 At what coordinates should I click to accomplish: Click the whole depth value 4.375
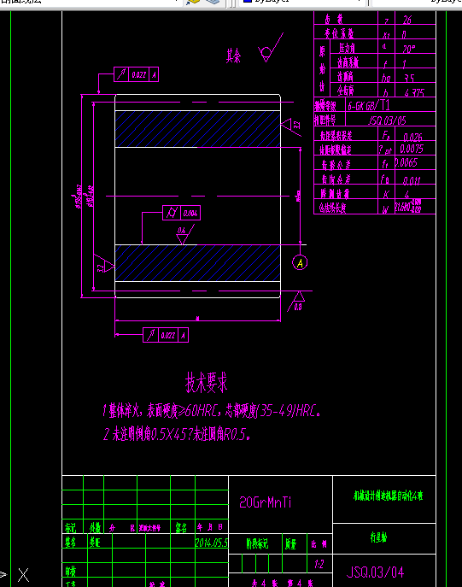[414, 92]
